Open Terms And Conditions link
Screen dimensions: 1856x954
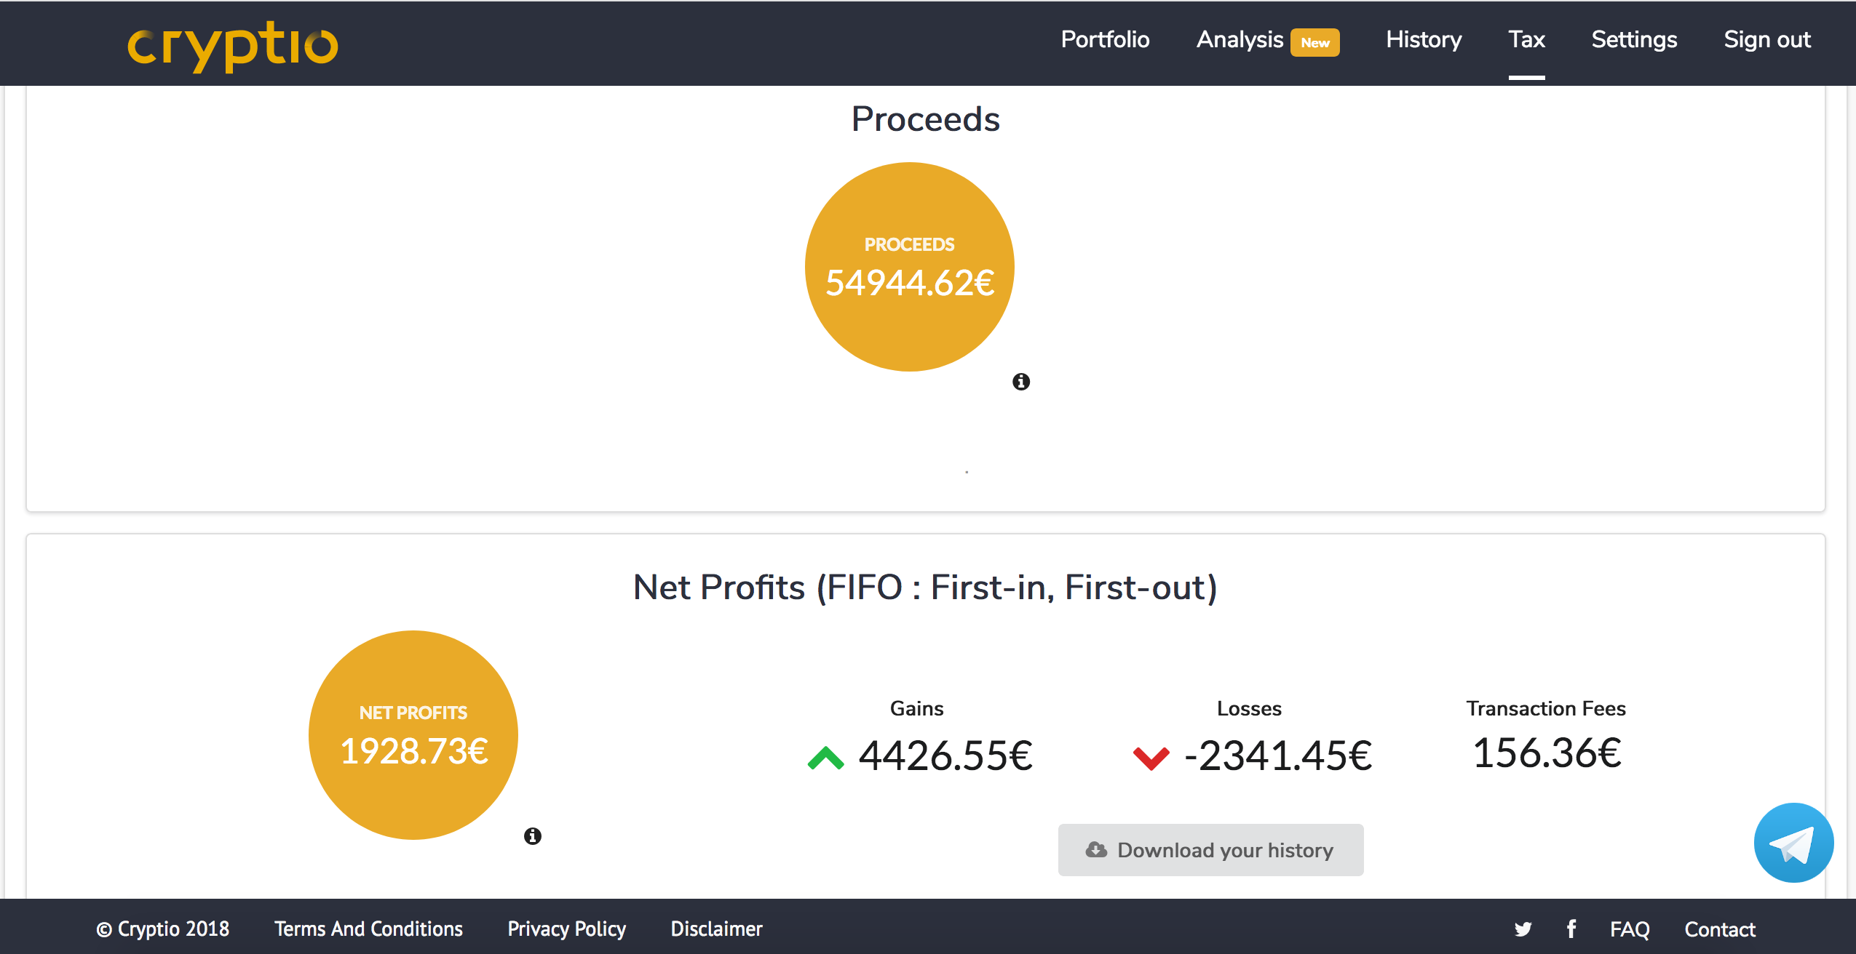point(368,929)
